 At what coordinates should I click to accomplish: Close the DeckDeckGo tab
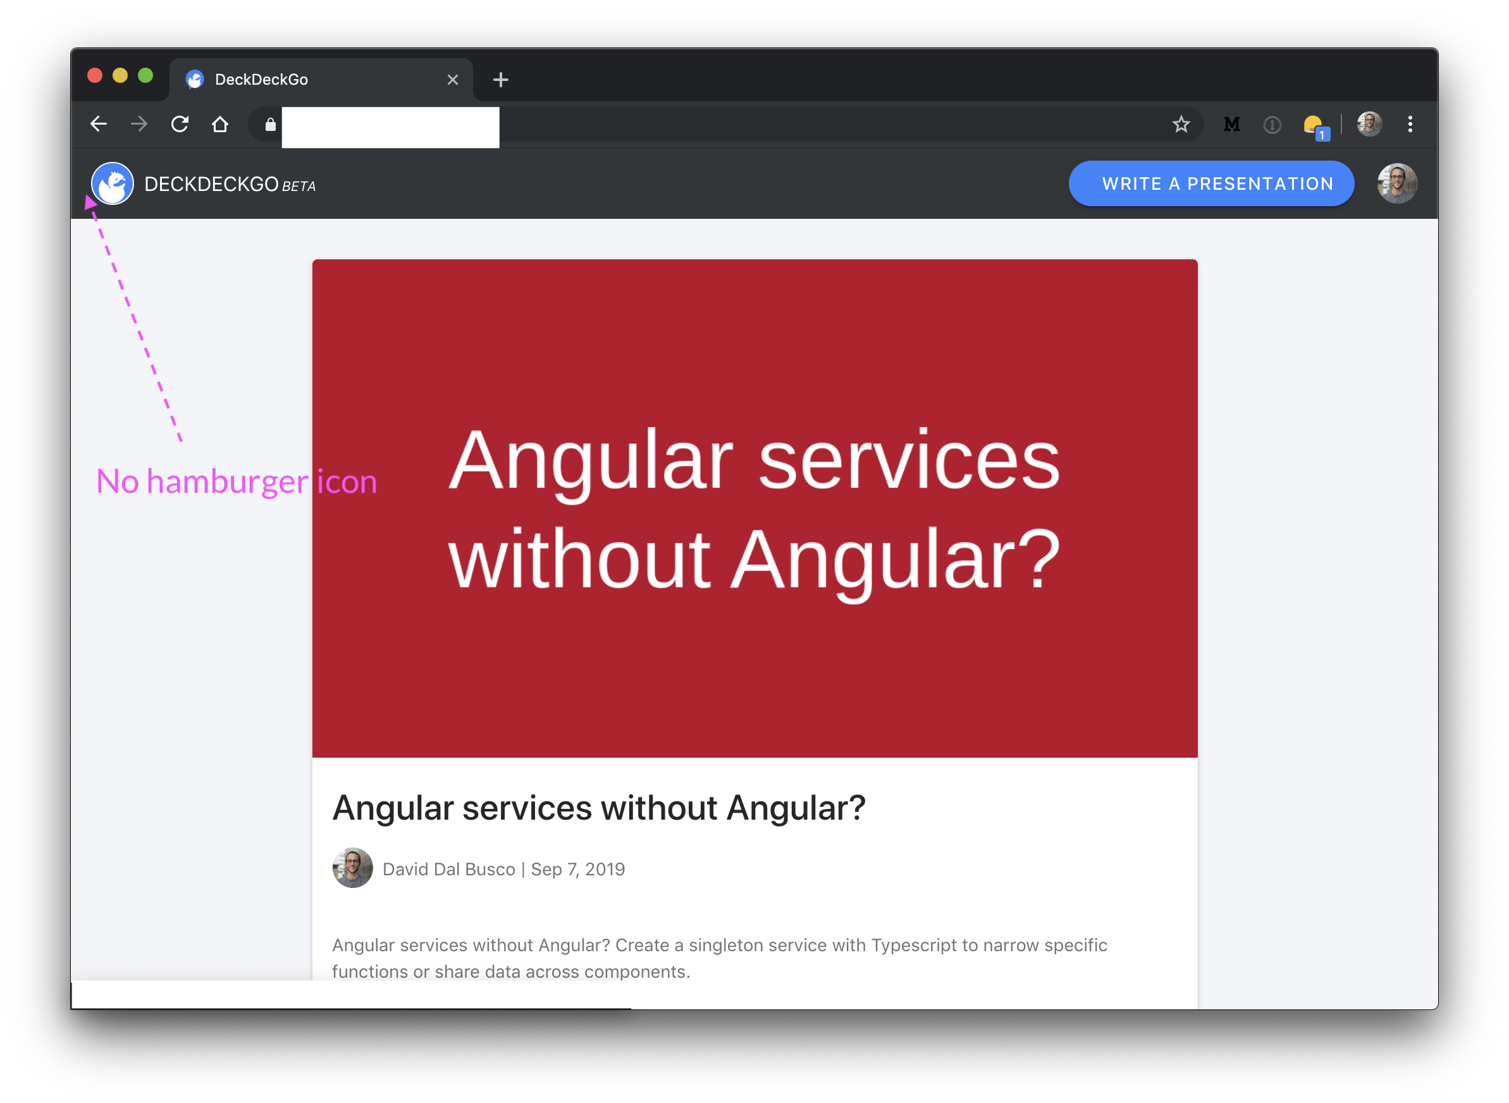pyautogui.click(x=453, y=79)
